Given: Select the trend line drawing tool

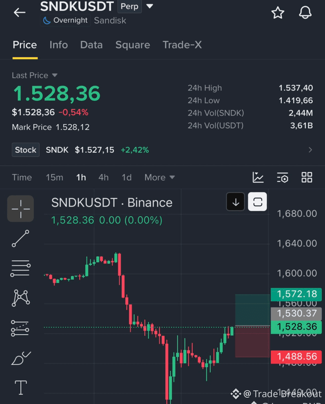Looking at the screenshot, I should click(x=21, y=238).
